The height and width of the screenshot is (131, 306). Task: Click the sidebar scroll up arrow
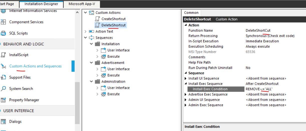point(77,12)
